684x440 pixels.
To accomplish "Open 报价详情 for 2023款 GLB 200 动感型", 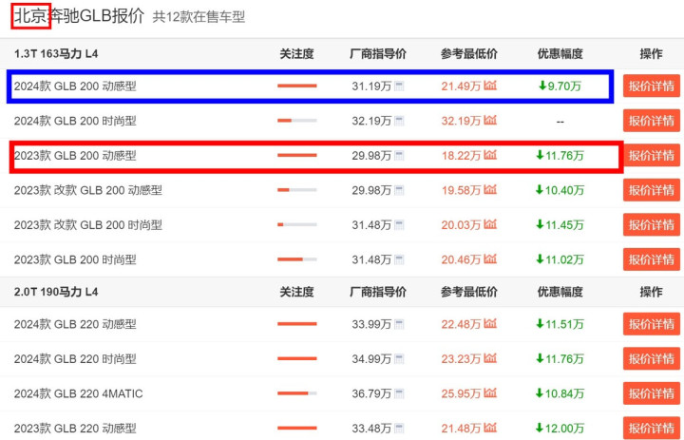I will [652, 156].
